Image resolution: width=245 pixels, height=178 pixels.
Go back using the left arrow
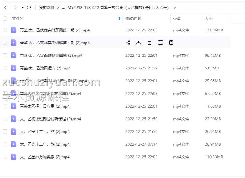5,7
